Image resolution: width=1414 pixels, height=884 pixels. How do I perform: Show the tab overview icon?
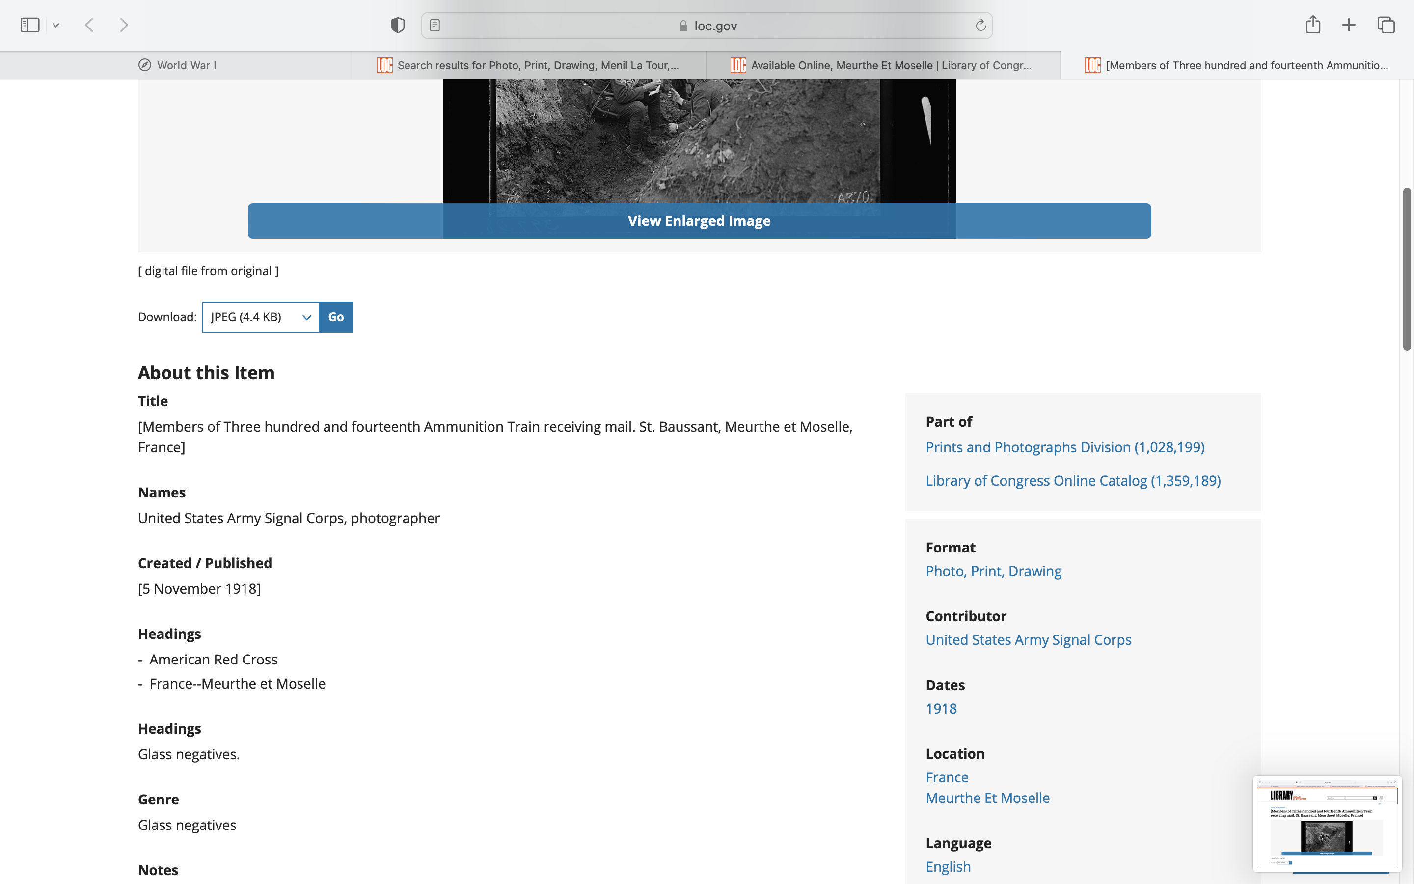point(1386,25)
